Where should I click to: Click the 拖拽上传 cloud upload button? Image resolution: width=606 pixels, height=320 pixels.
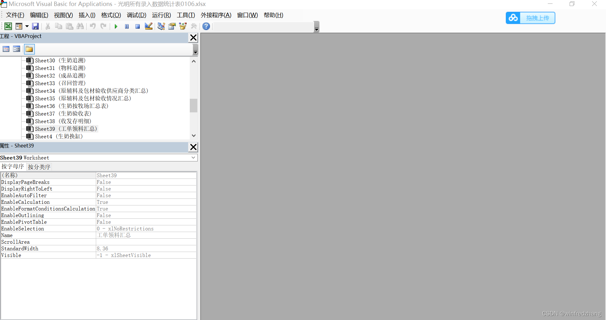[x=530, y=18]
